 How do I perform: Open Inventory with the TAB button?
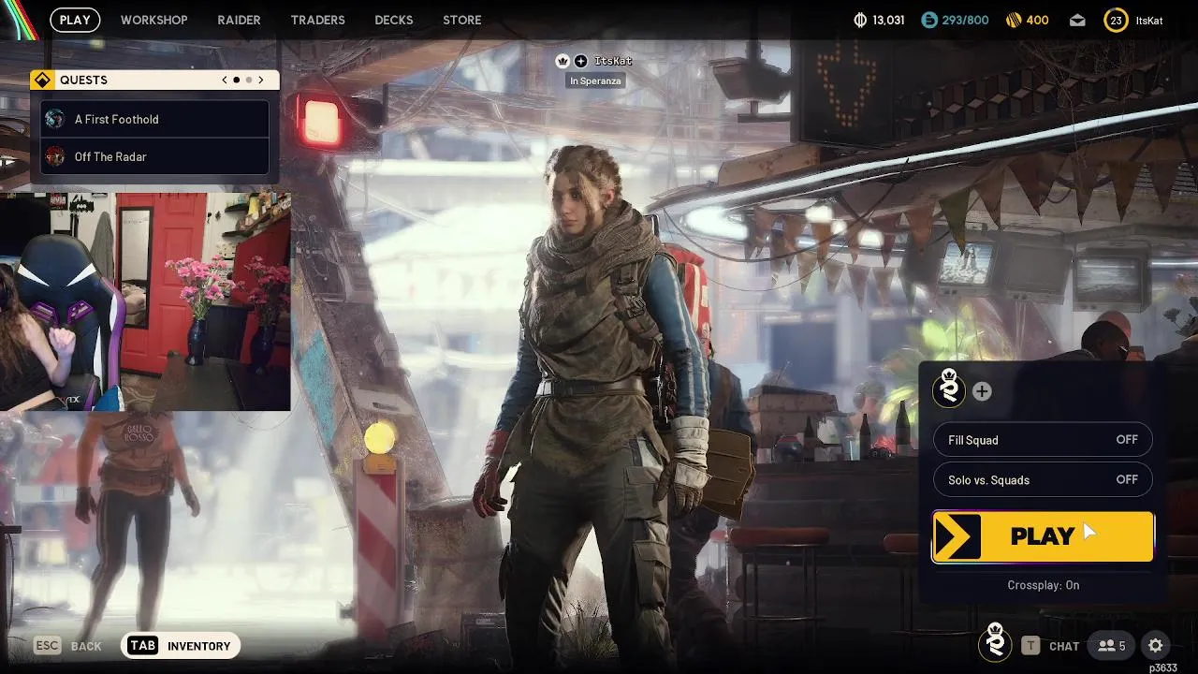tap(181, 646)
